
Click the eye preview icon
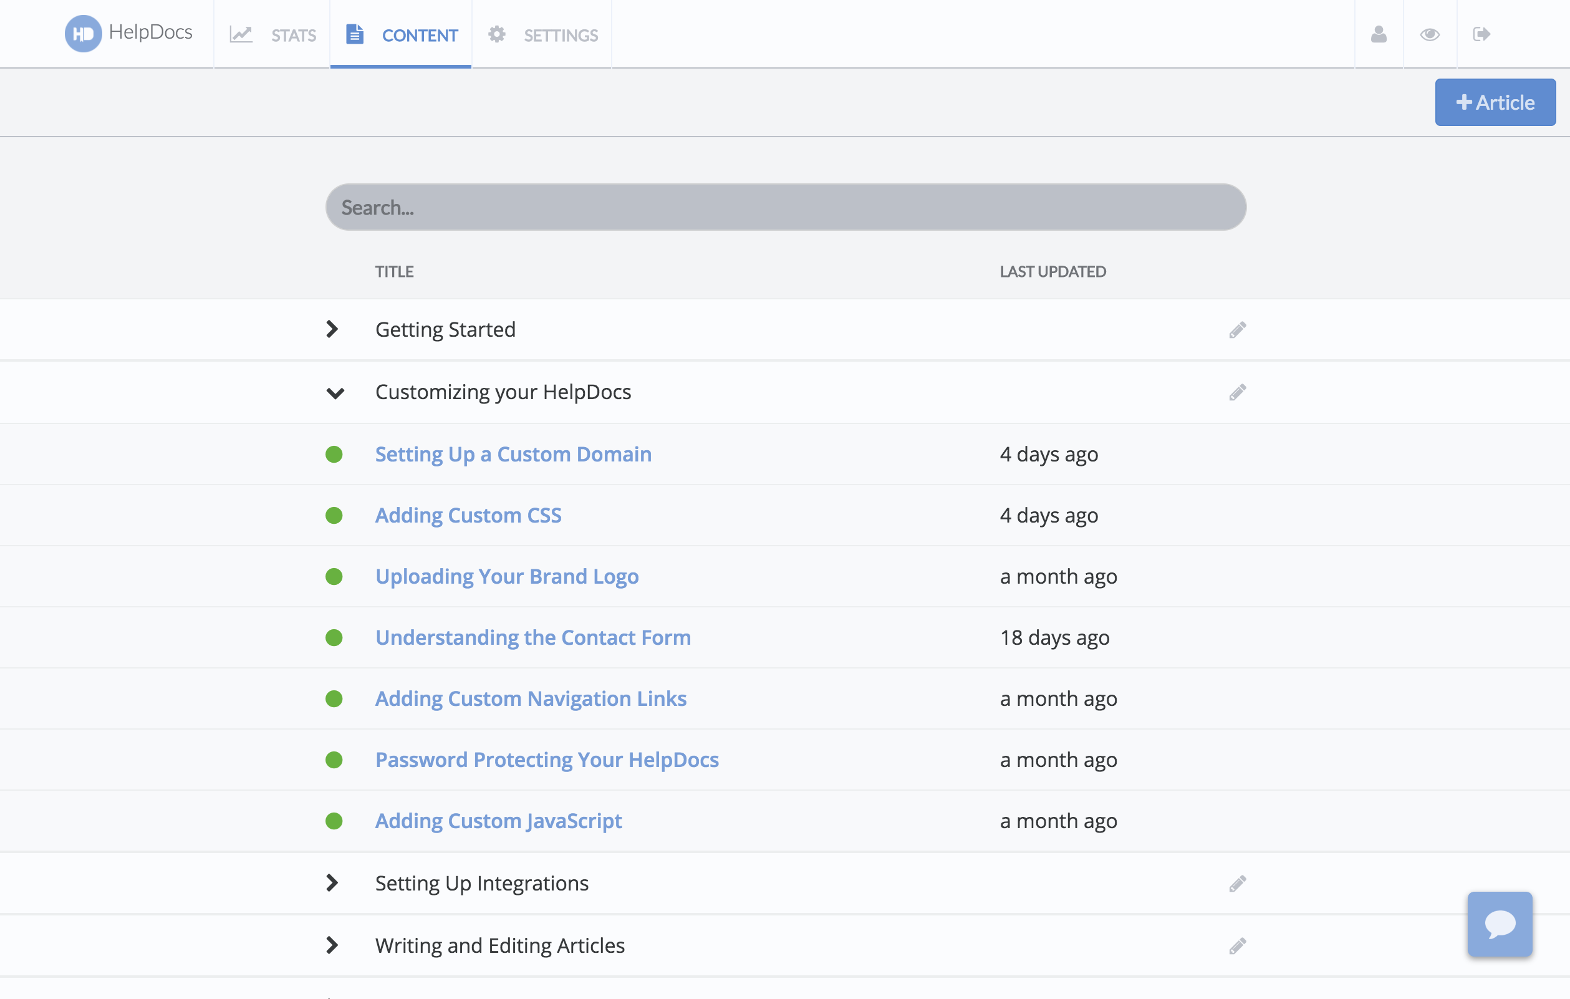pyautogui.click(x=1430, y=34)
